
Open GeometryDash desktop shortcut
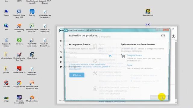coord(148,13)
